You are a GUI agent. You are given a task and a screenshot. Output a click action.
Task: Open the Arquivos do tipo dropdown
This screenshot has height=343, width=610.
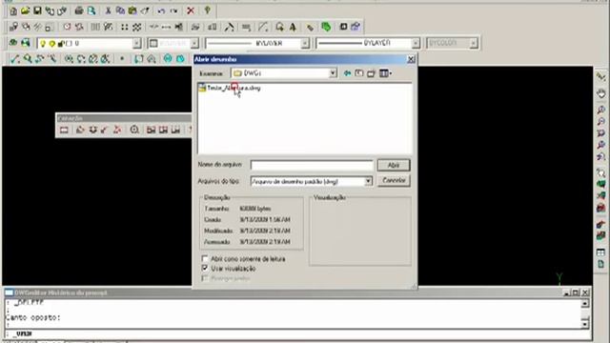(x=368, y=181)
